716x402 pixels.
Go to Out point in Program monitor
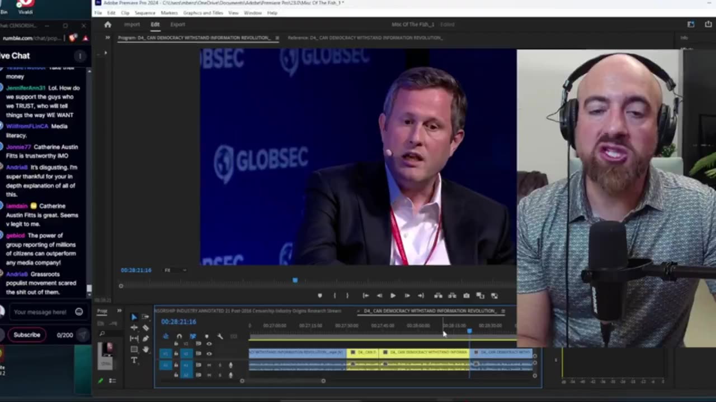click(x=421, y=295)
